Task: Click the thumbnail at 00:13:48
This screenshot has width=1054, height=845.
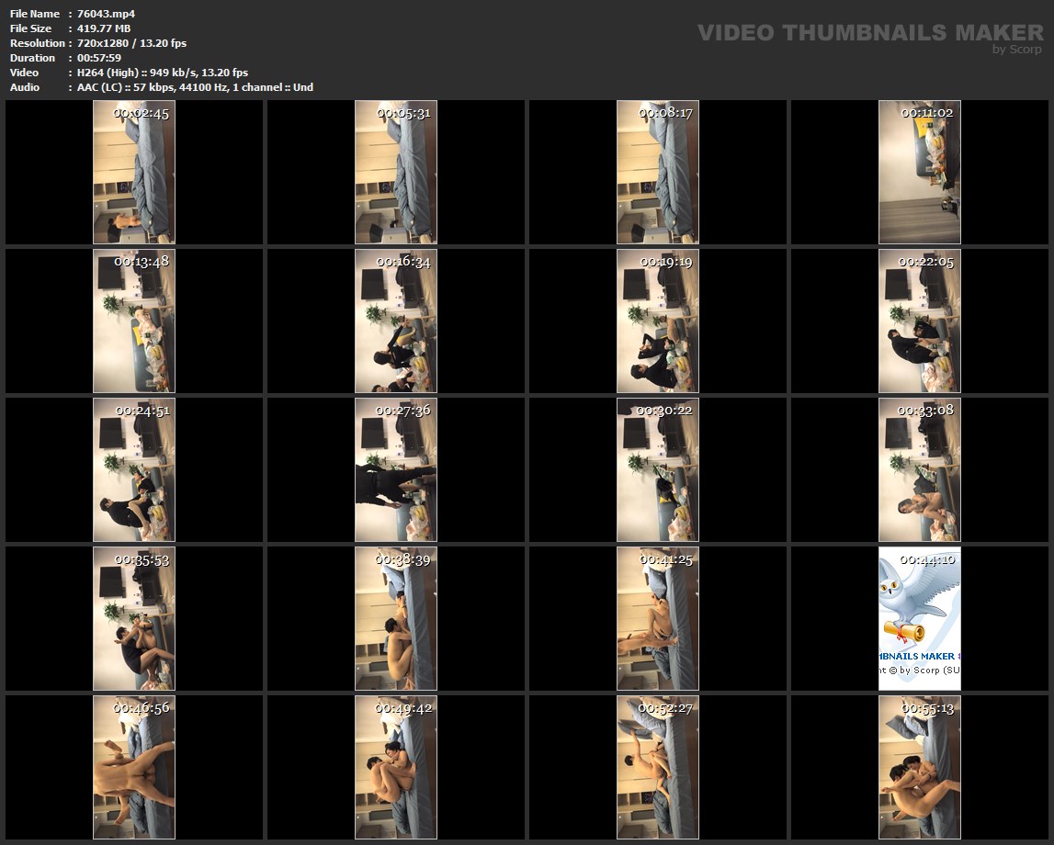Action: 134,321
